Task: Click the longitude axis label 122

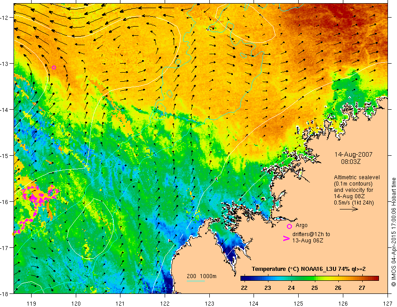Action: 165,303
